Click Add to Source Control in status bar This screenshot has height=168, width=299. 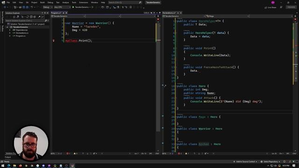(x=245, y=161)
